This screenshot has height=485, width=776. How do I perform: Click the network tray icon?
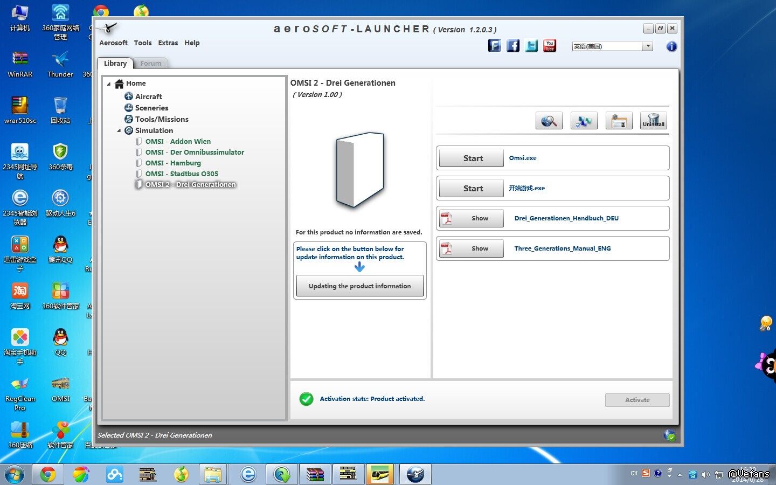(x=718, y=475)
